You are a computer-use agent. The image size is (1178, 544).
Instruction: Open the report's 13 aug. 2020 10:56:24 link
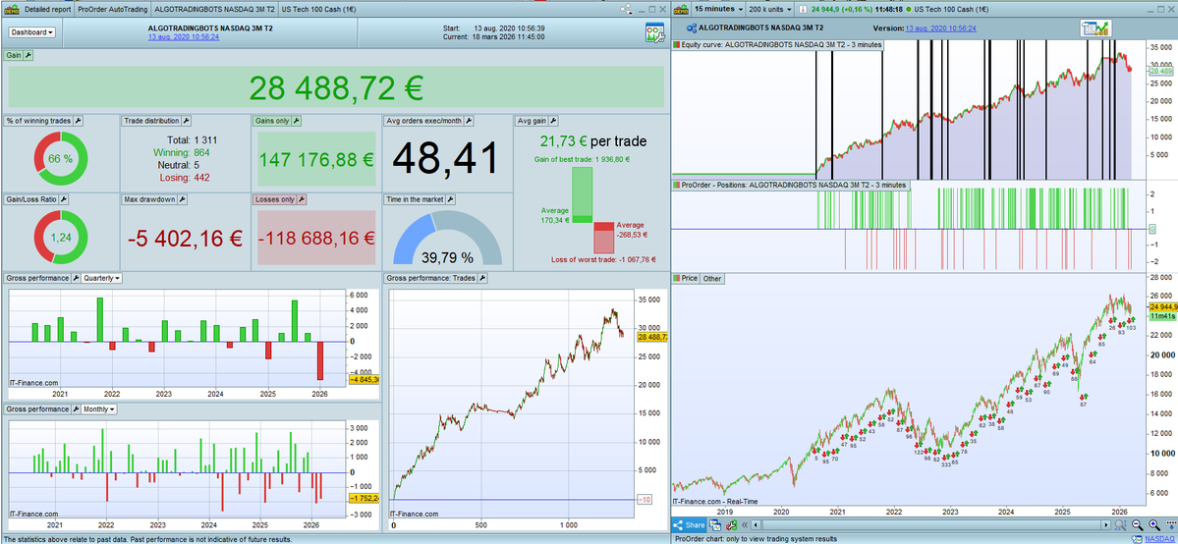(x=184, y=36)
